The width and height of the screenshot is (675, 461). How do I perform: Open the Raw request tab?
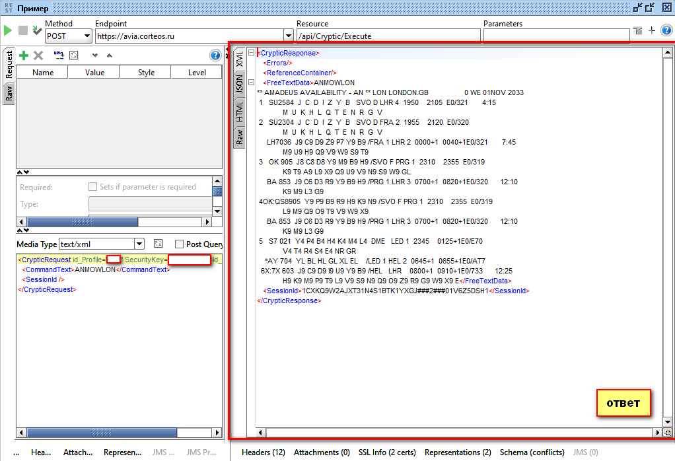pos(9,92)
